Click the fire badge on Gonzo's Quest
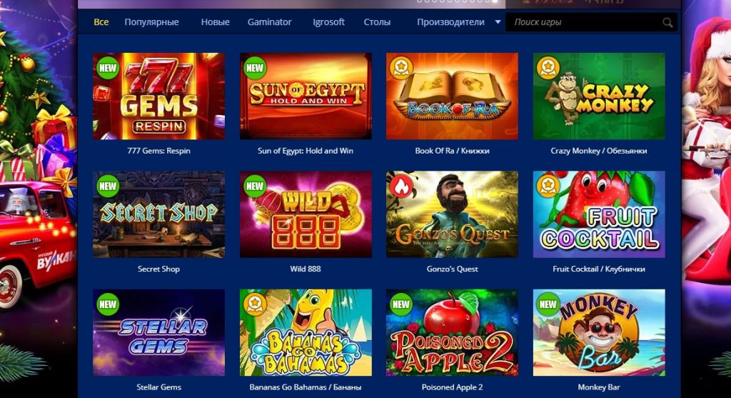The image size is (731, 398). [x=401, y=186]
